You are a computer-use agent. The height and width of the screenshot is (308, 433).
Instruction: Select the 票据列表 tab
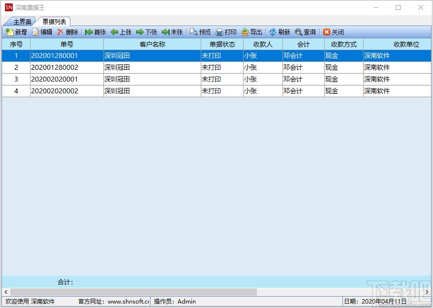(54, 22)
